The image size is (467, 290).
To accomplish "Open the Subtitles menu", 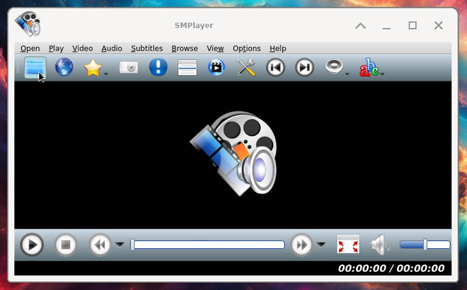I will 146,48.
